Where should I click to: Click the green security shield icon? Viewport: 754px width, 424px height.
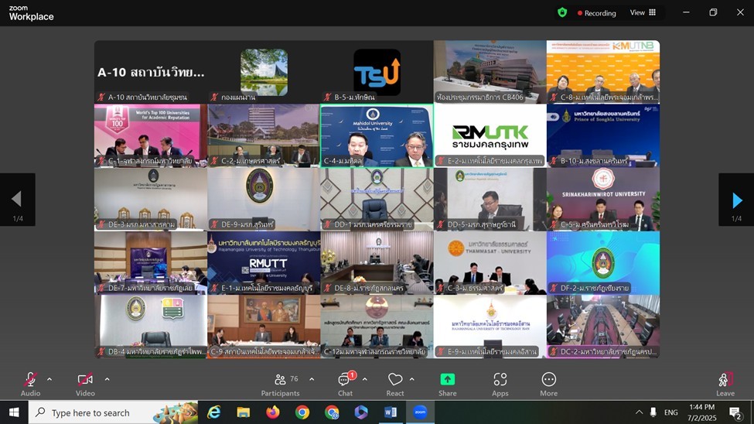pyautogui.click(x=562, y=12)
